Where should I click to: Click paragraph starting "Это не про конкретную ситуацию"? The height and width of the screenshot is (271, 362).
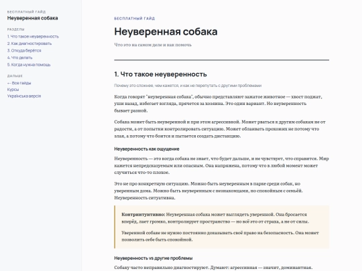tap(208, 191)
